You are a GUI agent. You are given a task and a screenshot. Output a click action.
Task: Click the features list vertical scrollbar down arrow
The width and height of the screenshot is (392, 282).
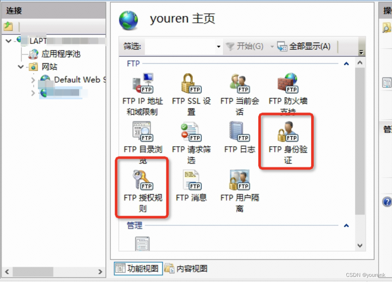point(360,245)
